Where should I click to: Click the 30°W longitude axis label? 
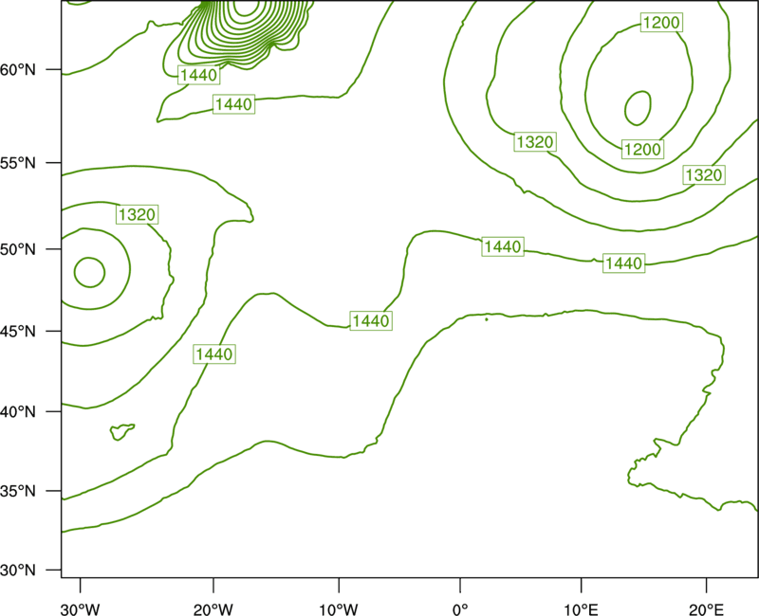pos(81,609)
